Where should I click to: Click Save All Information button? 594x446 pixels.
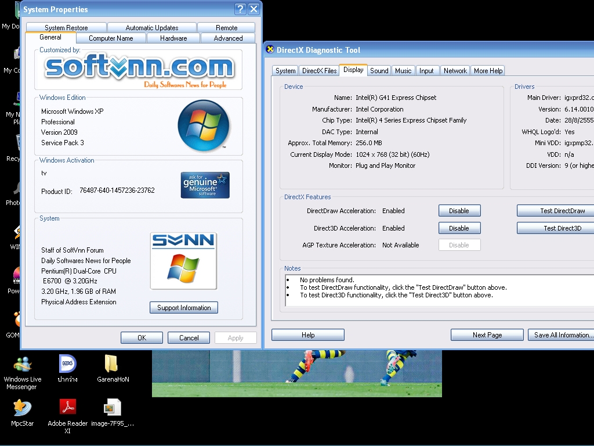click(x=561, y=335)
